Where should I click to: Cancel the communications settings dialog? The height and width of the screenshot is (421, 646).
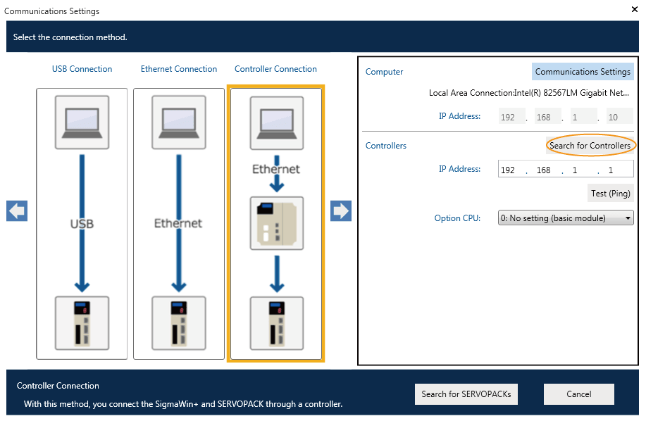coord(578,394)
